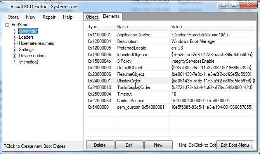The width and height of the screenshot is (260, 154).
Task: Select the Device options tree label
Action: pos(33,56)
